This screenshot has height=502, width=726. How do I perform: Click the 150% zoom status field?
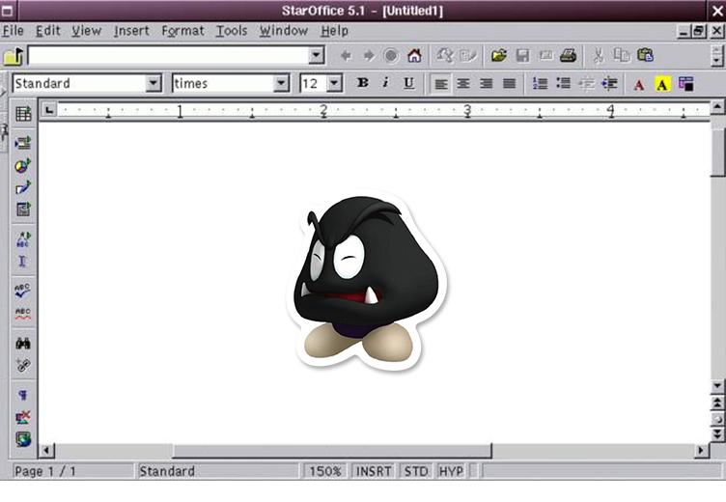325,471
